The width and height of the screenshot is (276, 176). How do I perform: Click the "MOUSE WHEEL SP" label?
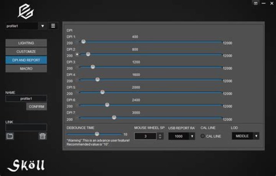149,128
